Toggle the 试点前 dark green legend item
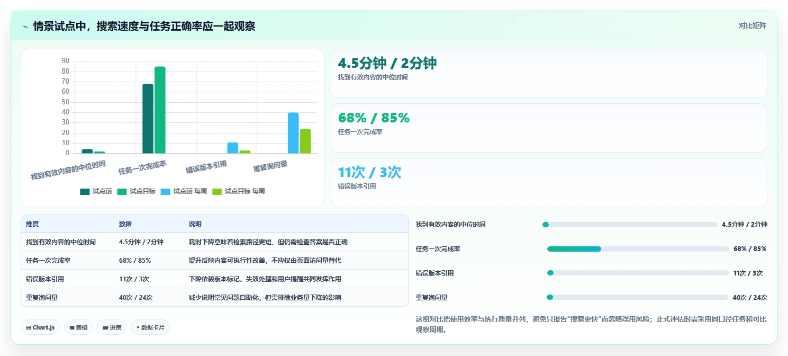This screenshot has width=788, height=356. pyautogui.click(x=96, y=191)
